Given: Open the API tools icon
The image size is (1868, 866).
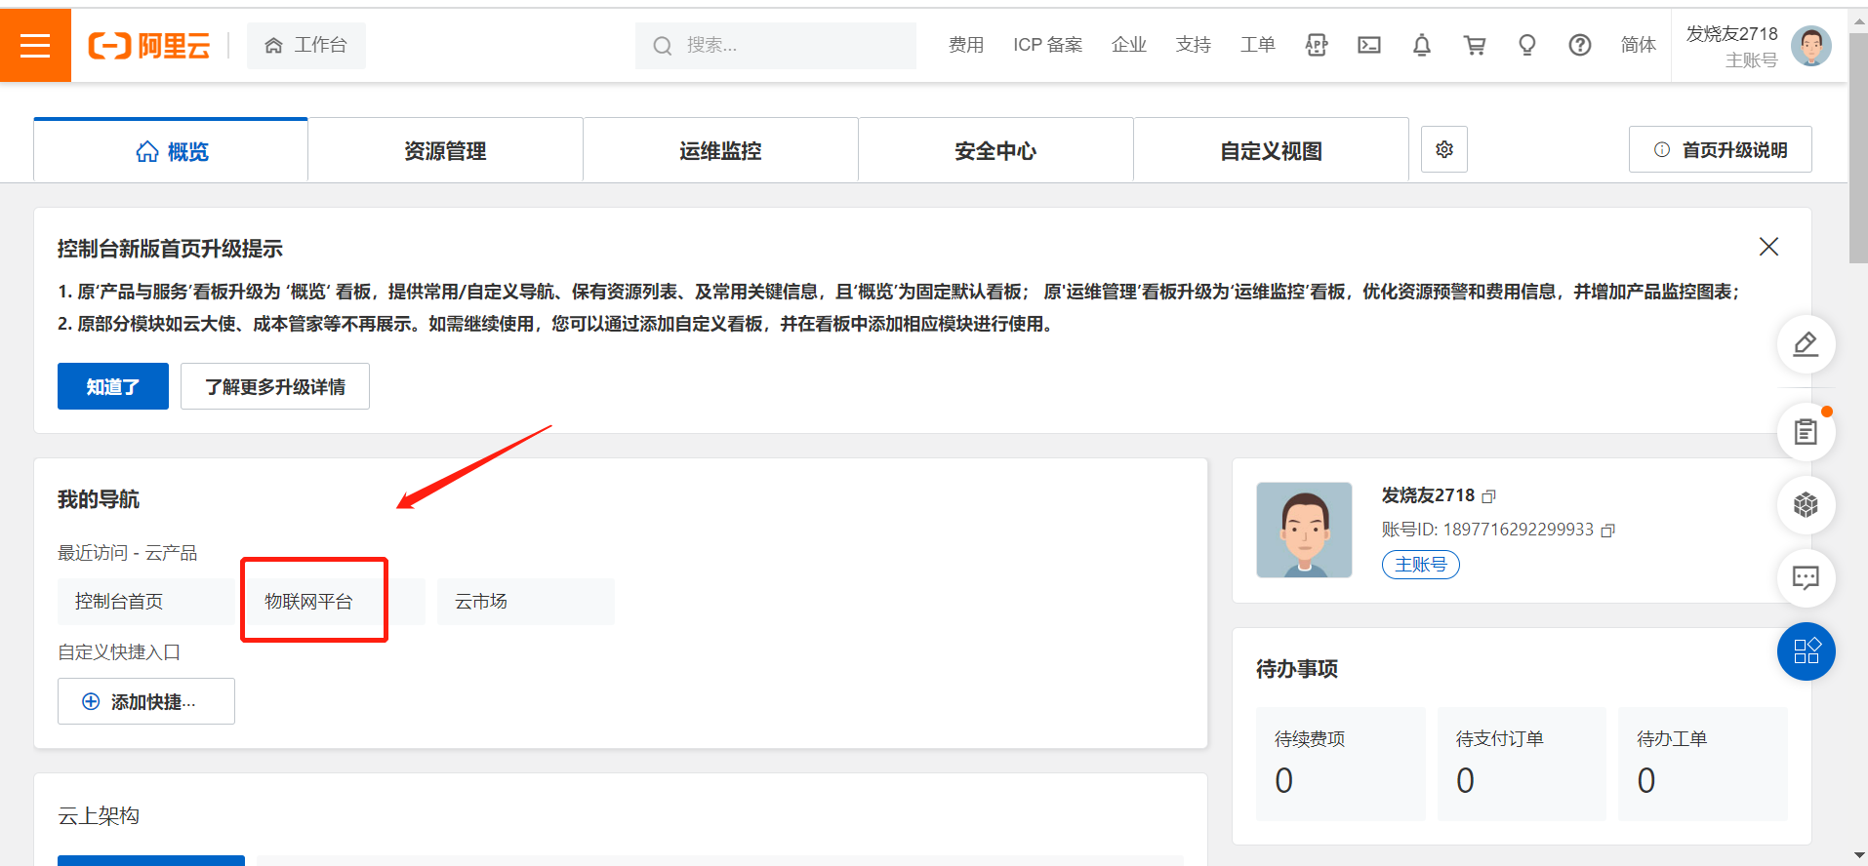Looking at the screenshot, I should [x=1317, y=45].
